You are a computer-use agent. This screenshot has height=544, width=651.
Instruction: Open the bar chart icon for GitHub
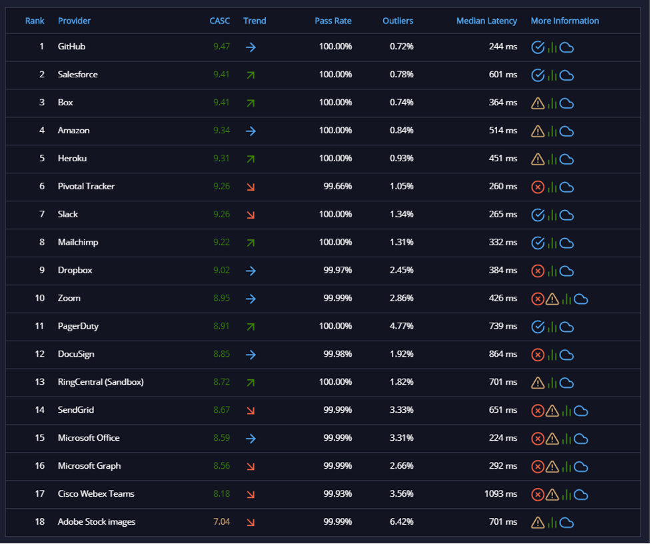[x=552, y=47]
